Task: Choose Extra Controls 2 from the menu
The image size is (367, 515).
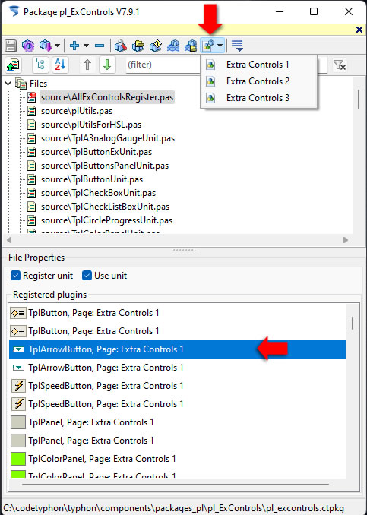Action: tap(258, 81)
